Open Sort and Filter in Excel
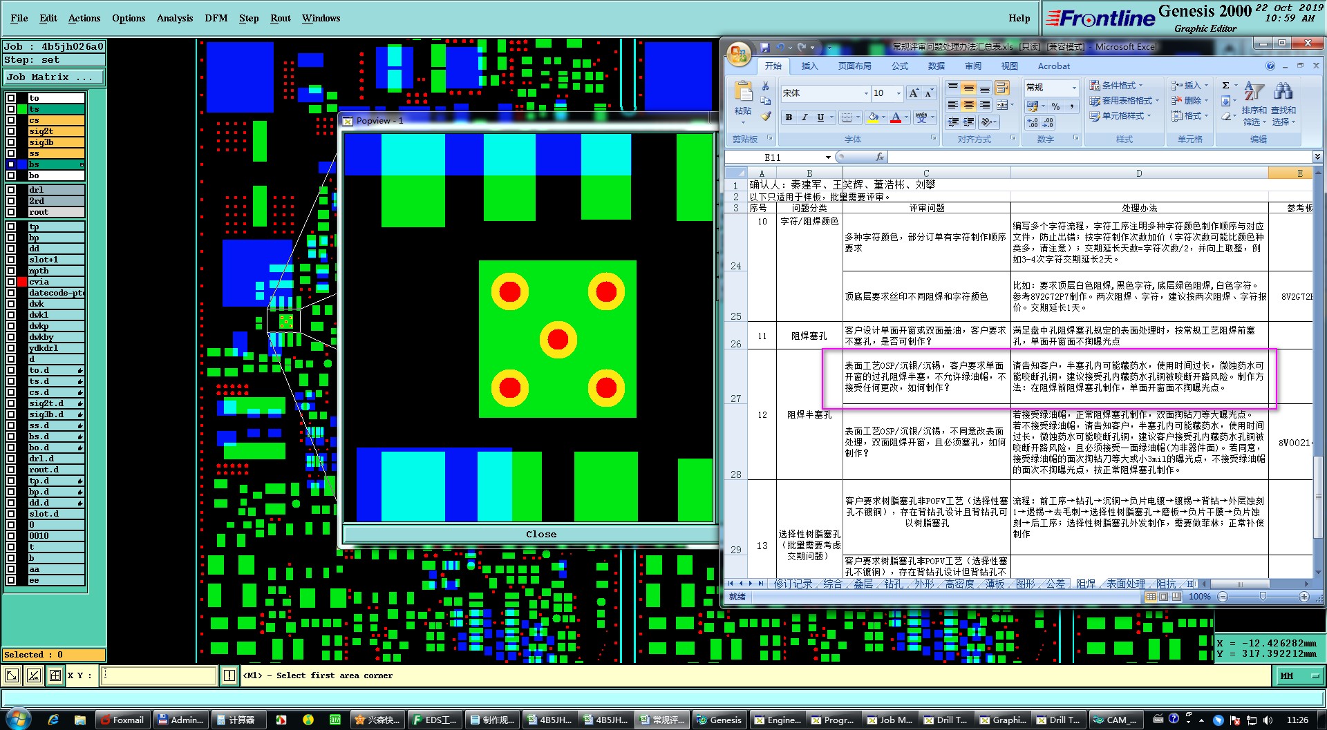Image resolution: width=1327 pixels, height=730 pixels. pos(1254,105)
